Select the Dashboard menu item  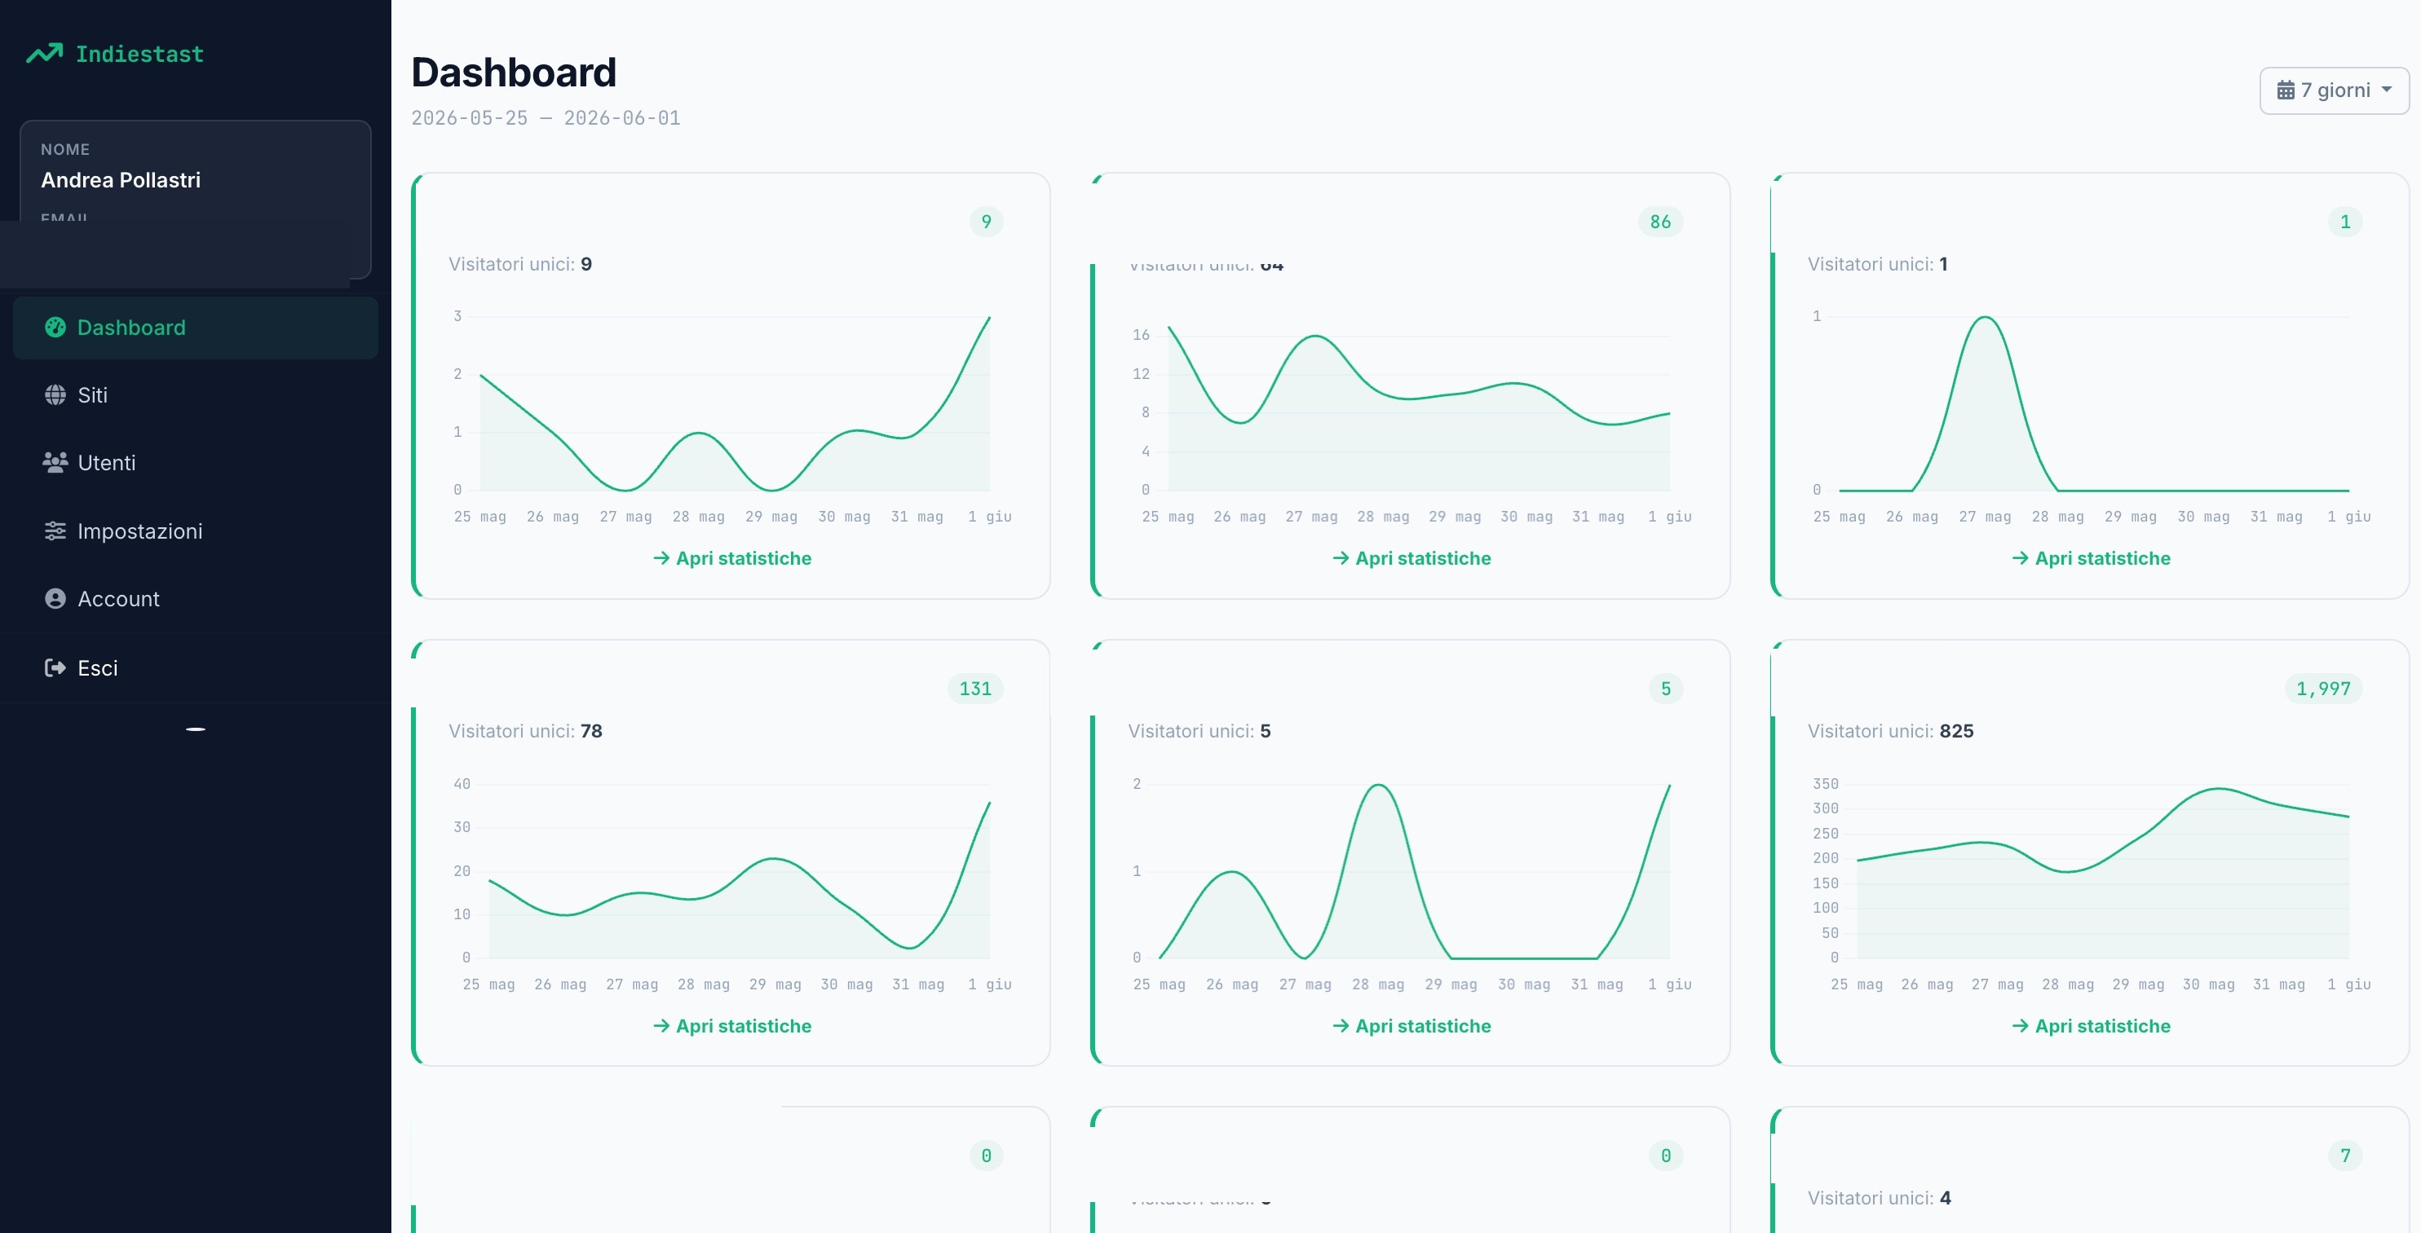pyautogui.click(x=196, y=328)
